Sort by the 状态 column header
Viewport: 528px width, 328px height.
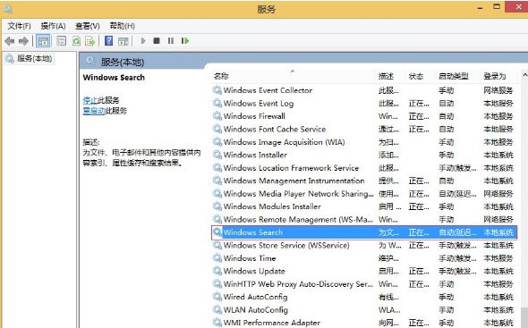[416, 76]
